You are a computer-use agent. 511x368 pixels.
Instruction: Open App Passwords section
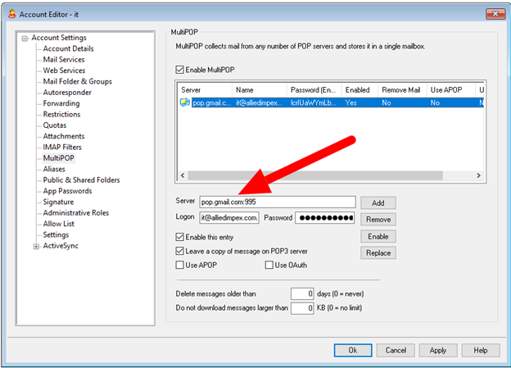(x=69, y=191)
